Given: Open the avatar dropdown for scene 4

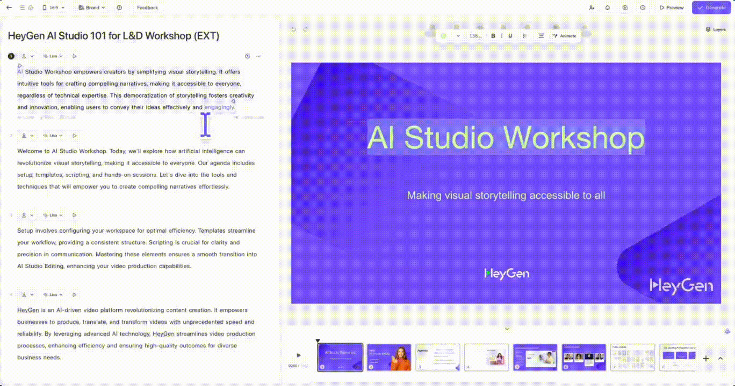Looking at the screenshot, I should coord(27,295).
